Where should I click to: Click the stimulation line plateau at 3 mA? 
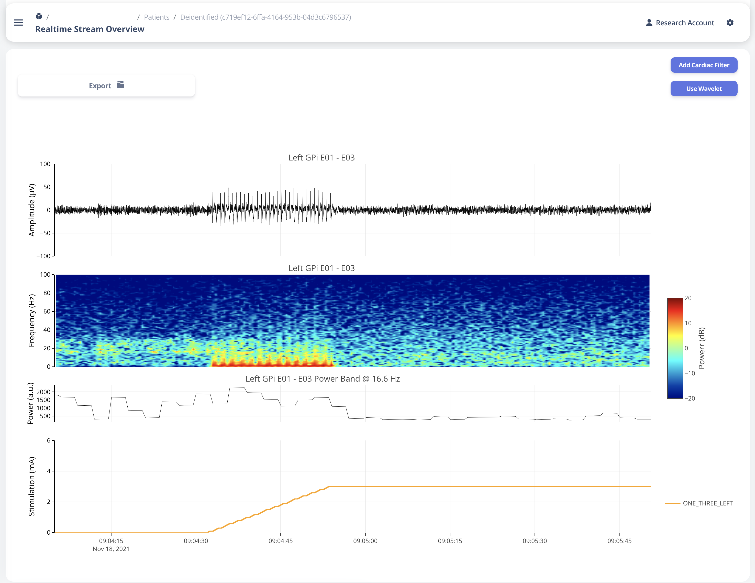coord(484,487)
